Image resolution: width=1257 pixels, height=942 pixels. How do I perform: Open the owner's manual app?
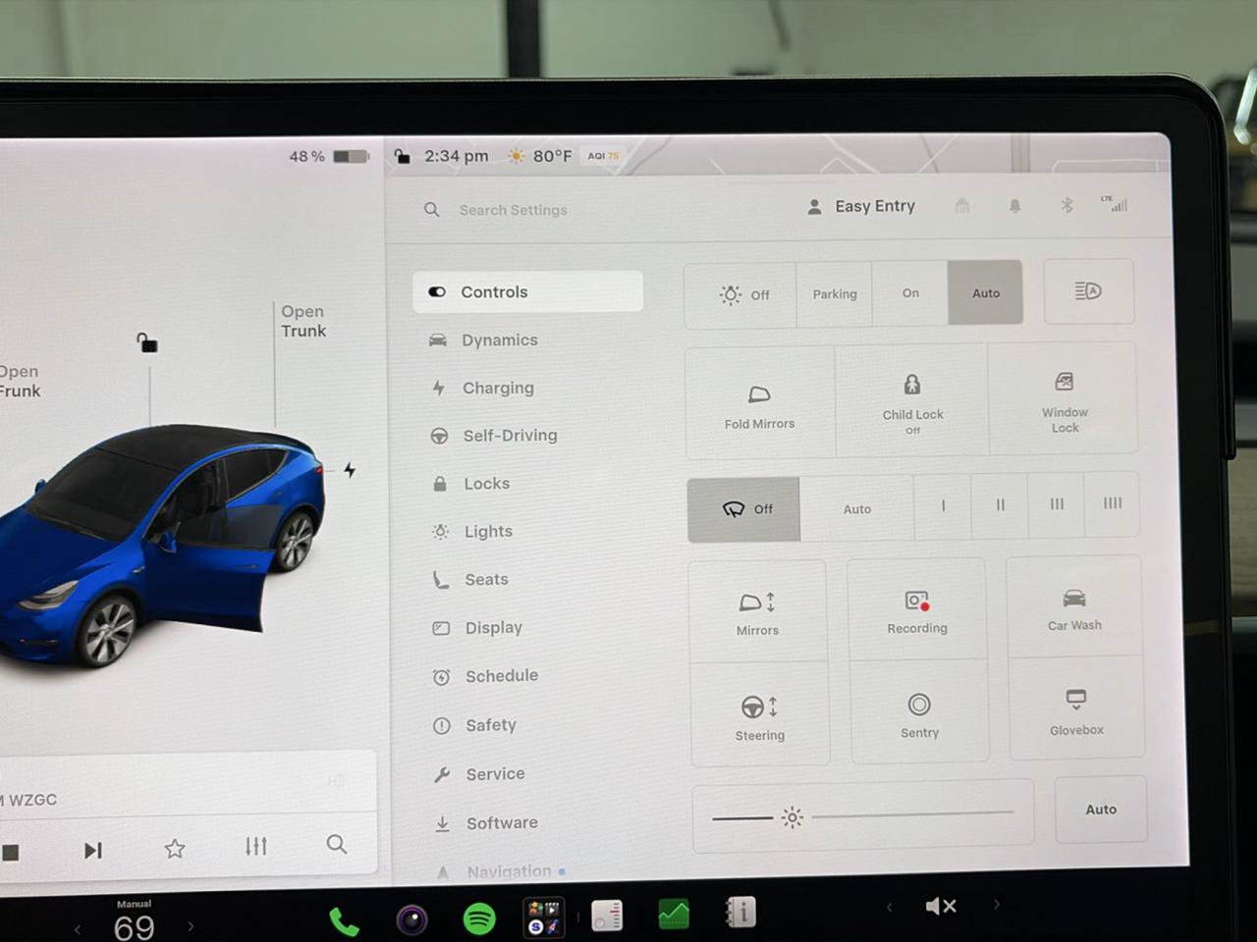740,913
